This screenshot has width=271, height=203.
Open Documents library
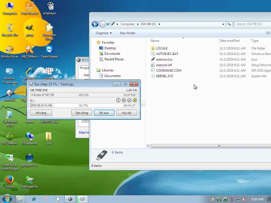click(112, 76)
